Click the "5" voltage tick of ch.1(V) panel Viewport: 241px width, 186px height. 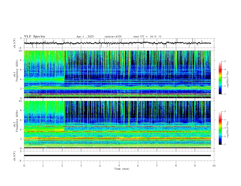(21, 38)
